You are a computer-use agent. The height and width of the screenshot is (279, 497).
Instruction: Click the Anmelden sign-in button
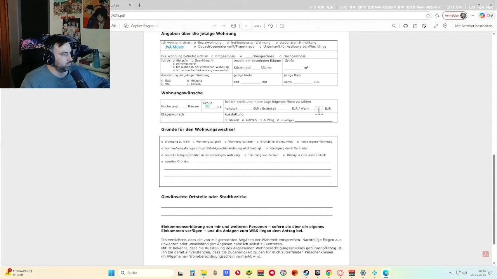tap(455, 15)
